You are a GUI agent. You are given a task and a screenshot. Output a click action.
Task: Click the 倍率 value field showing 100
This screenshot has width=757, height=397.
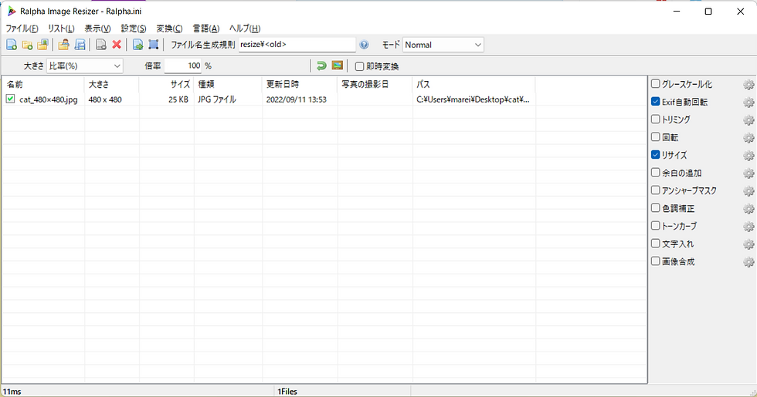point(183,66)
